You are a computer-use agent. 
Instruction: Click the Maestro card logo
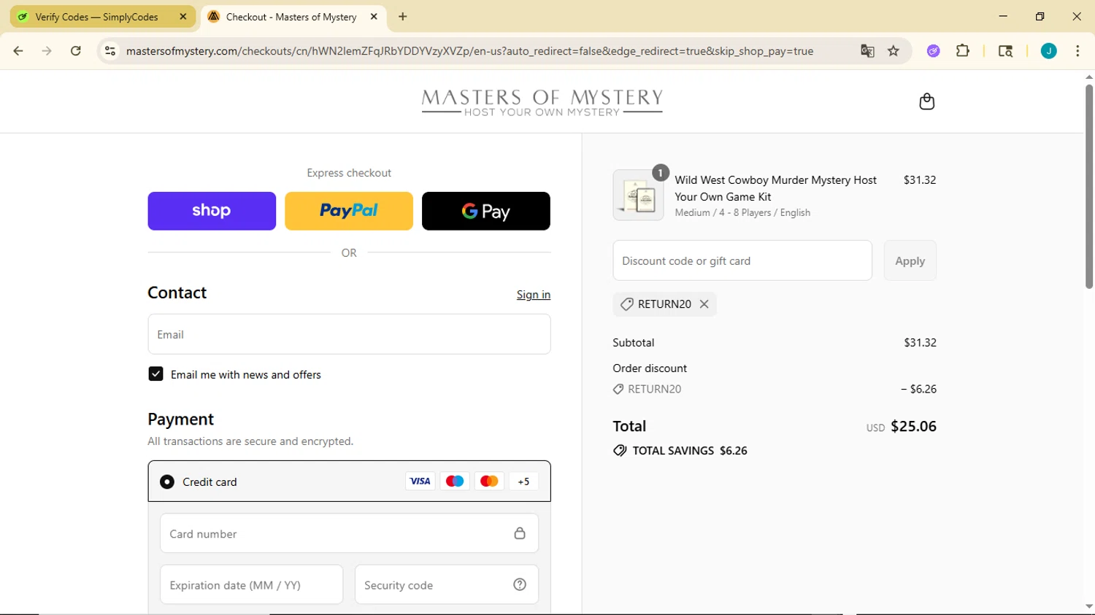(454, 481)
